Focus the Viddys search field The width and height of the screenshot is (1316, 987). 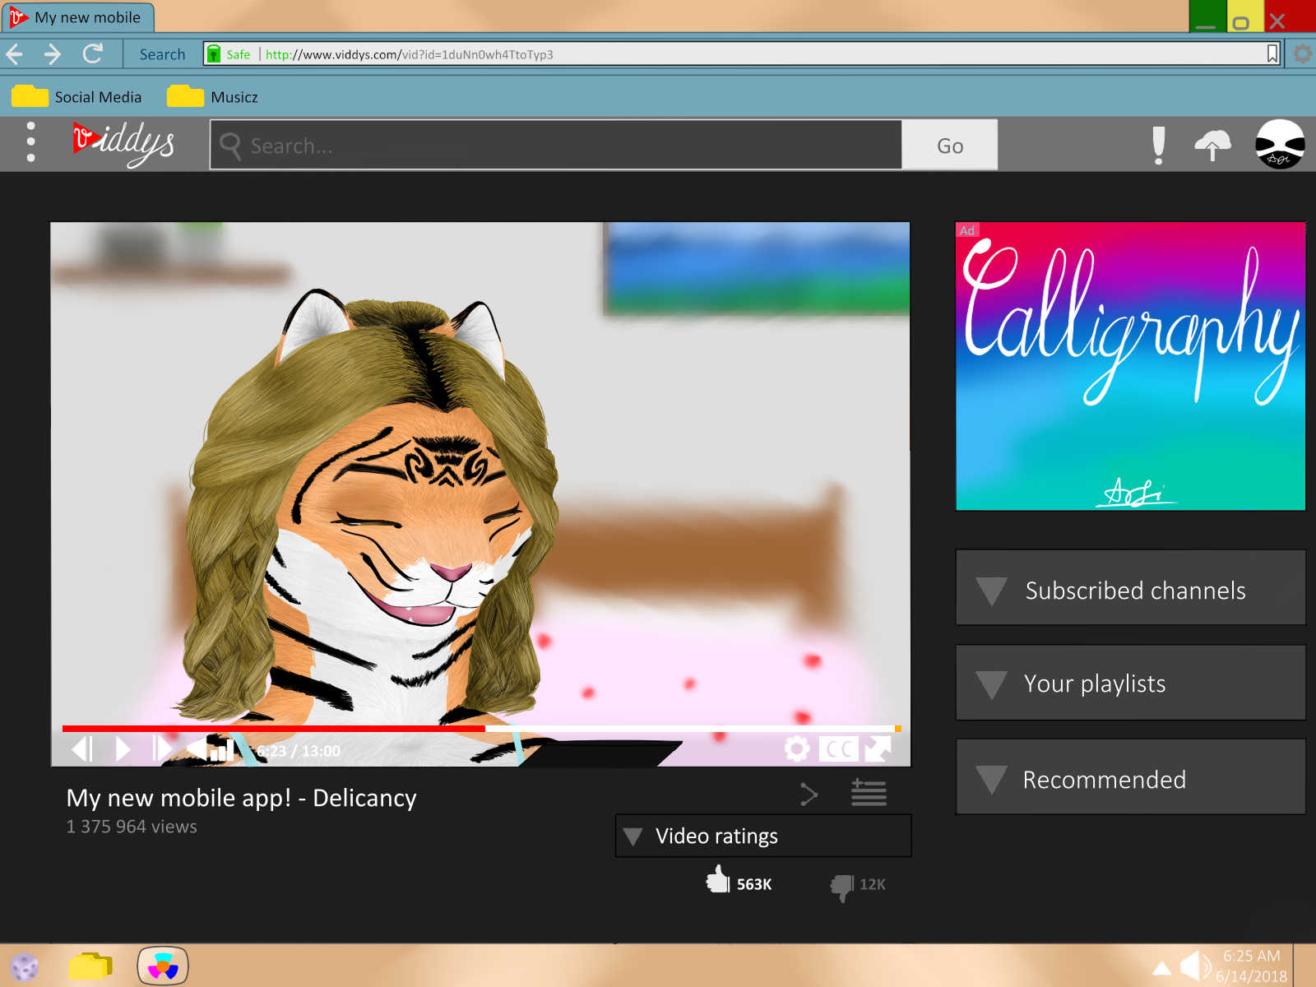(x=557, y=146)
